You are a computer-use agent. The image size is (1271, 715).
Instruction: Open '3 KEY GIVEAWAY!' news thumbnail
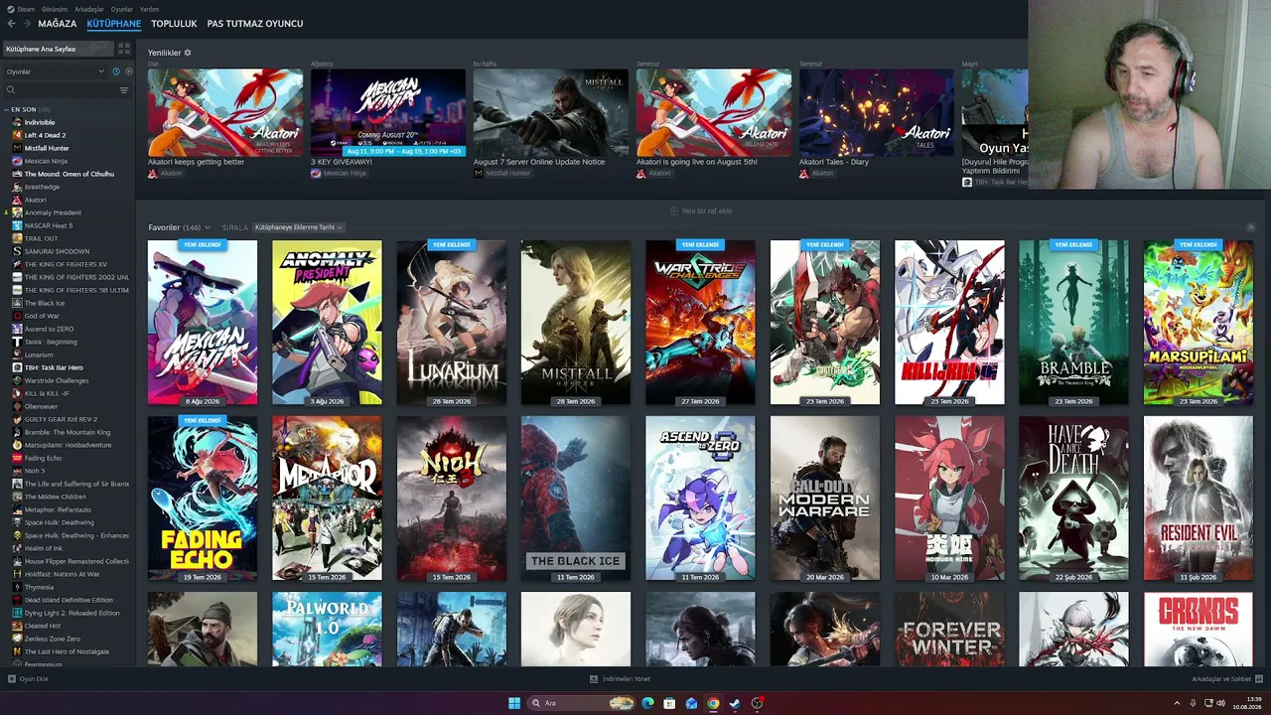tap(388, 112)
